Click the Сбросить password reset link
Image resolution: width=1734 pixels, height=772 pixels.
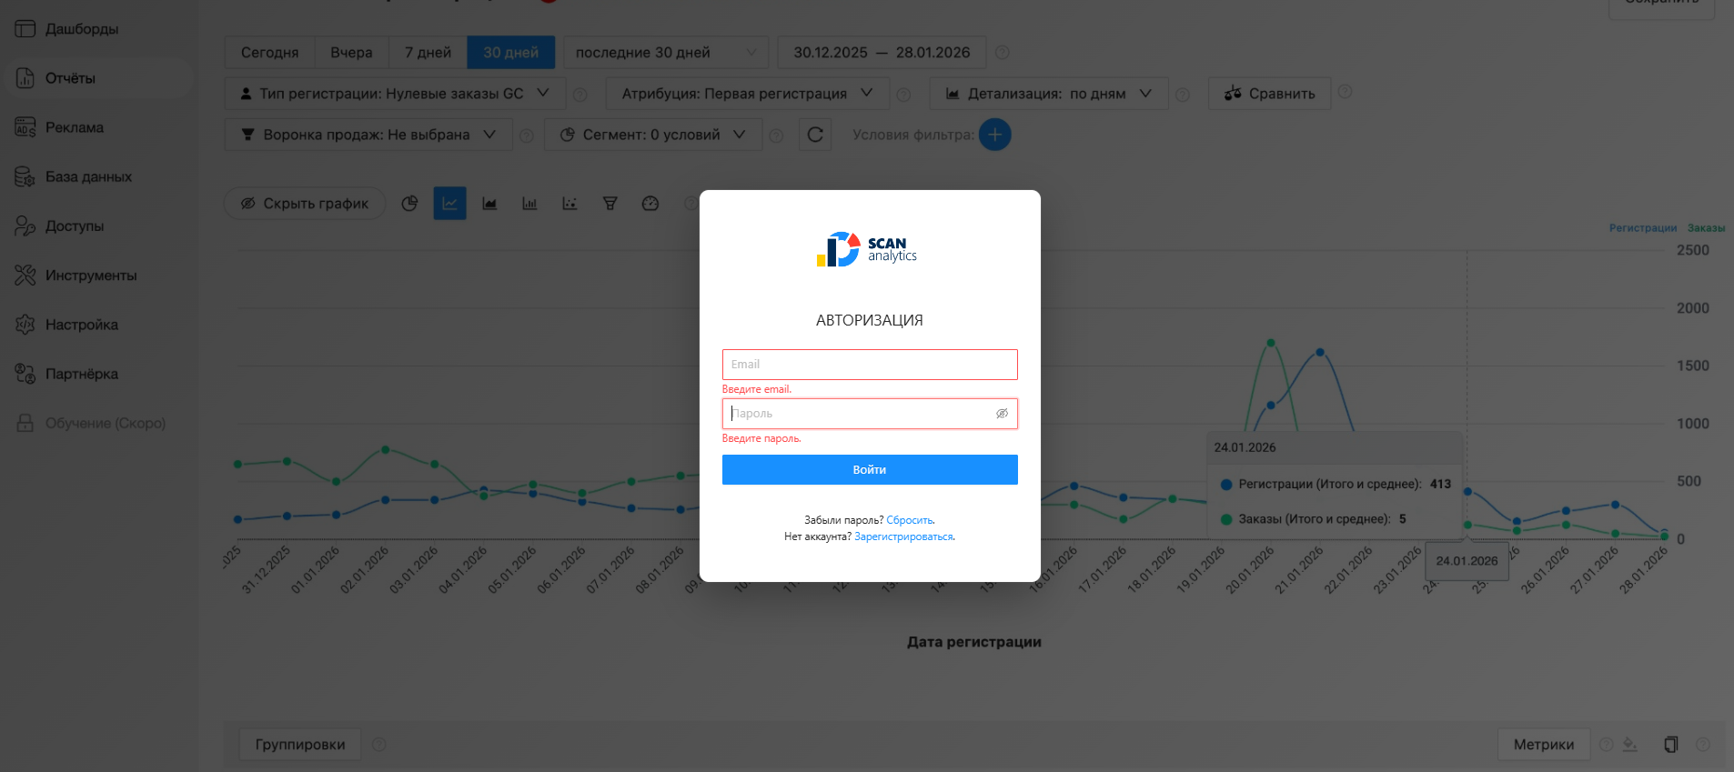pos(910,520)
